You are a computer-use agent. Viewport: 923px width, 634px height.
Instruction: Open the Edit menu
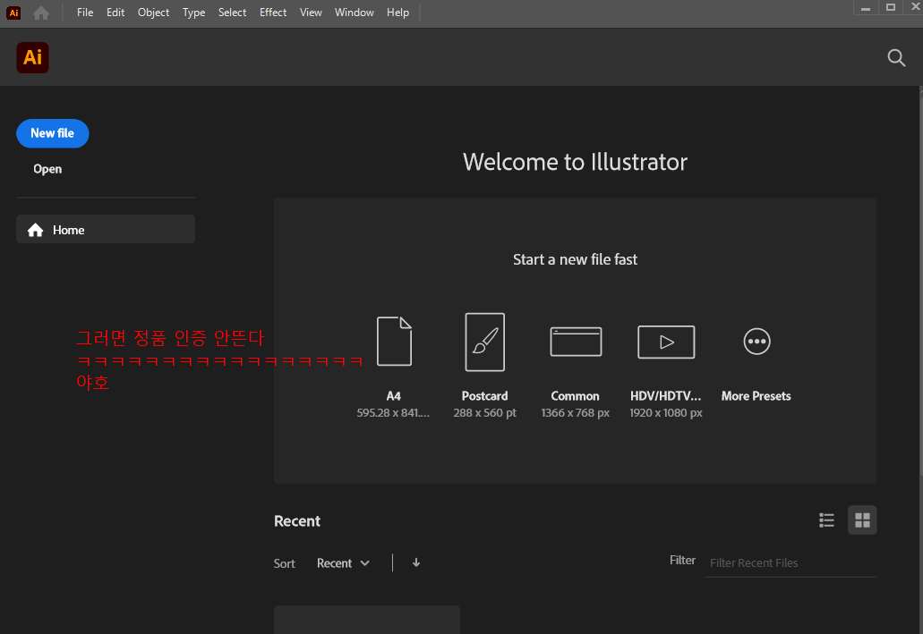115,13
